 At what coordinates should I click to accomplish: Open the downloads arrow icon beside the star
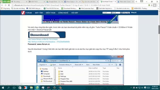click(x=155, y=5)
